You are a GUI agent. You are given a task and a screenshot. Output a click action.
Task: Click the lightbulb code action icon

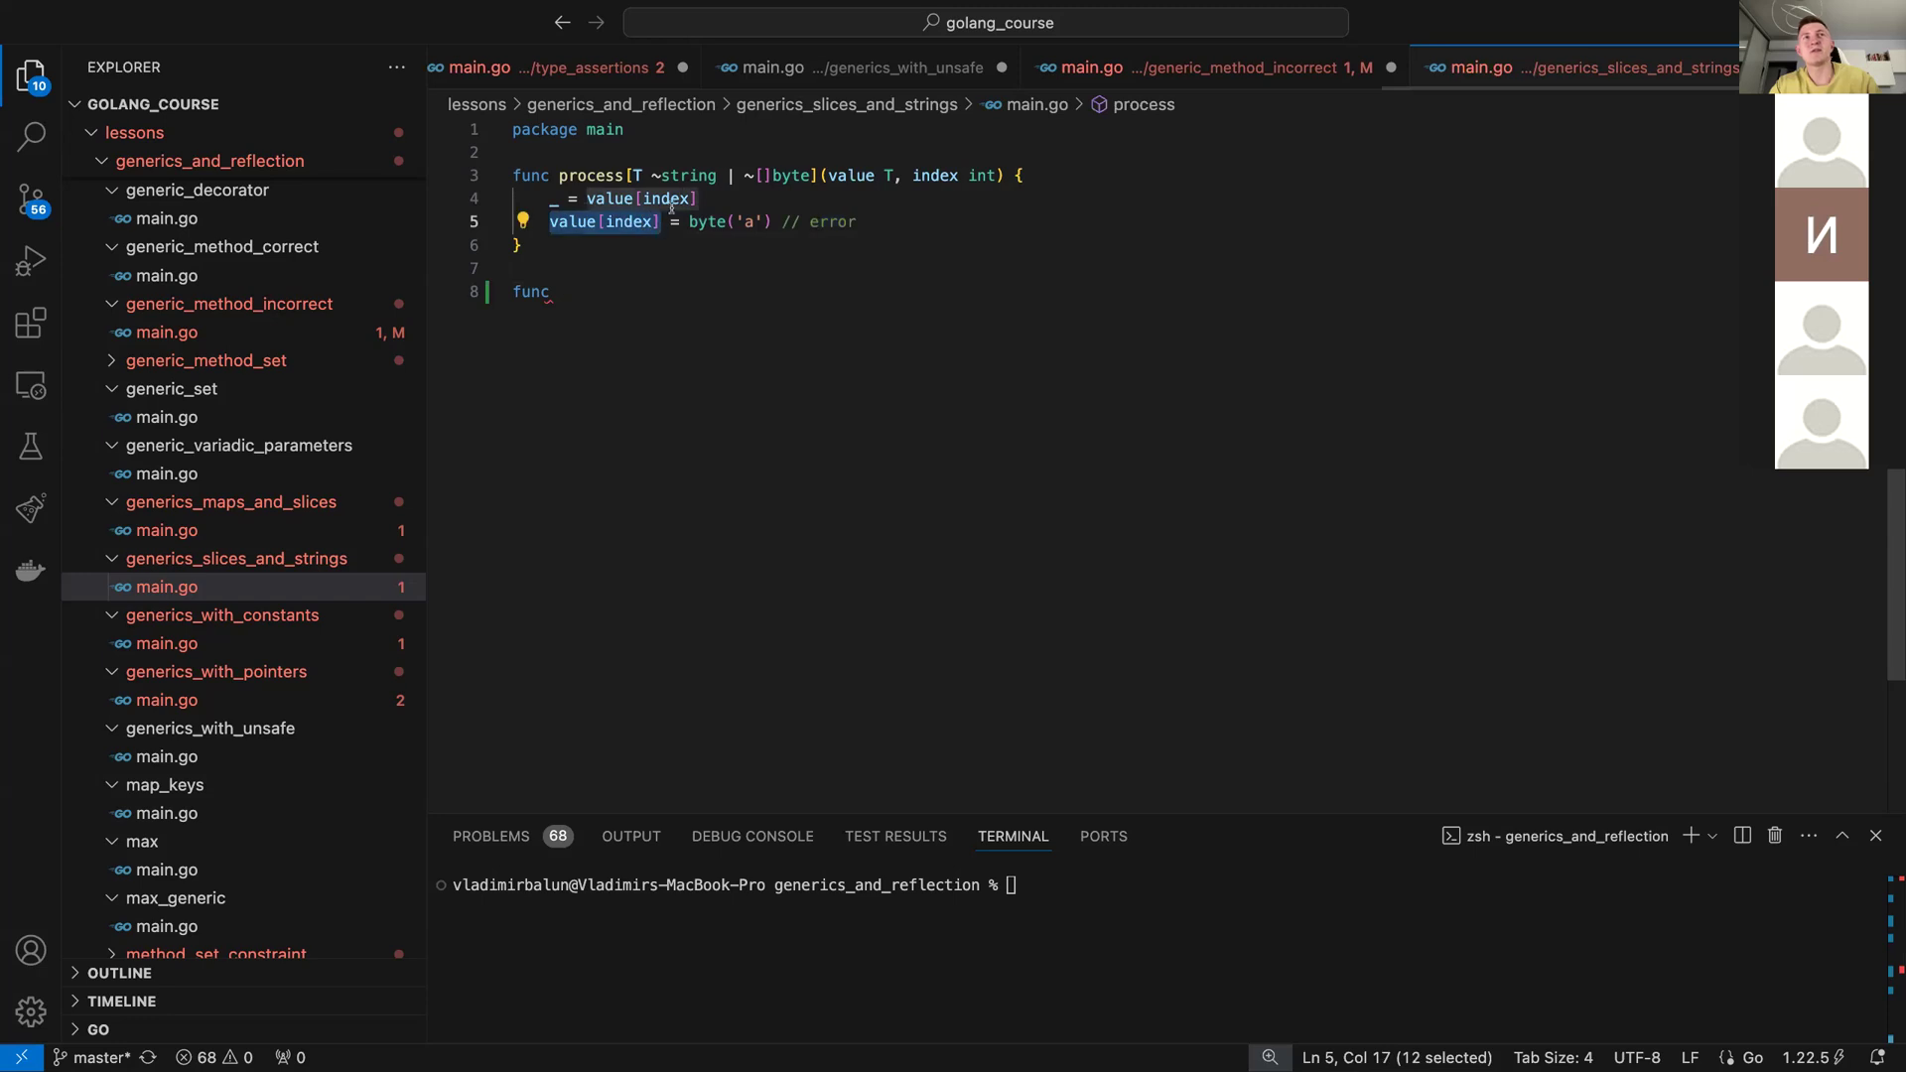(523, 220)
